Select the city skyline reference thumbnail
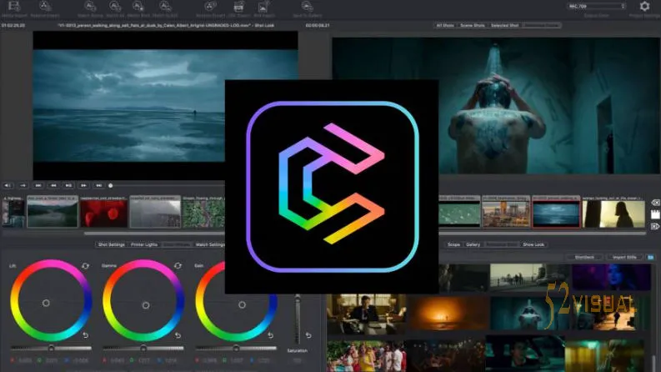Viewport: 661px width, 372px height. (506, 212)
